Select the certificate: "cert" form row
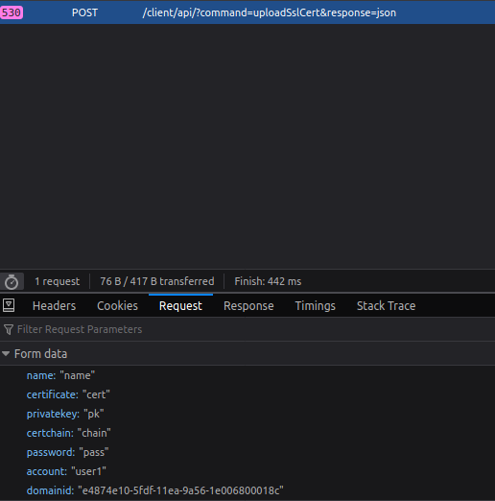Image resolution: width=495 pixels, height=501 pixels. tap(247, 394)
